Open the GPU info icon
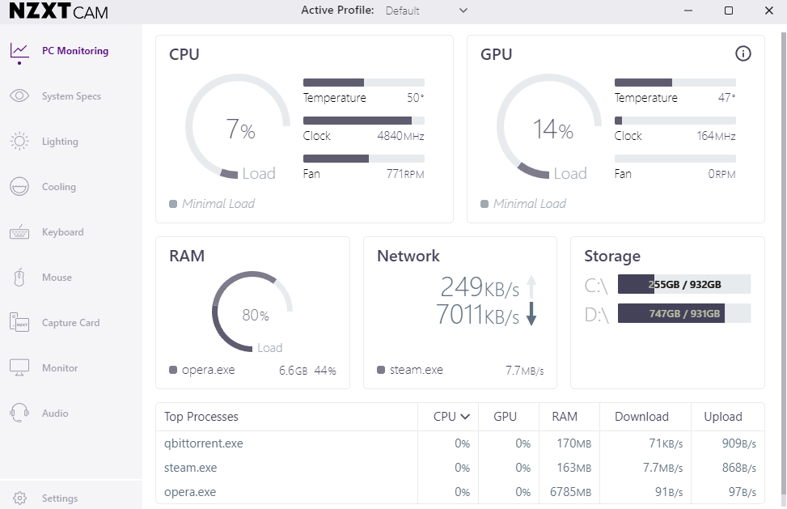The width and height of the screenshot is (787, 509). [743, 53]
